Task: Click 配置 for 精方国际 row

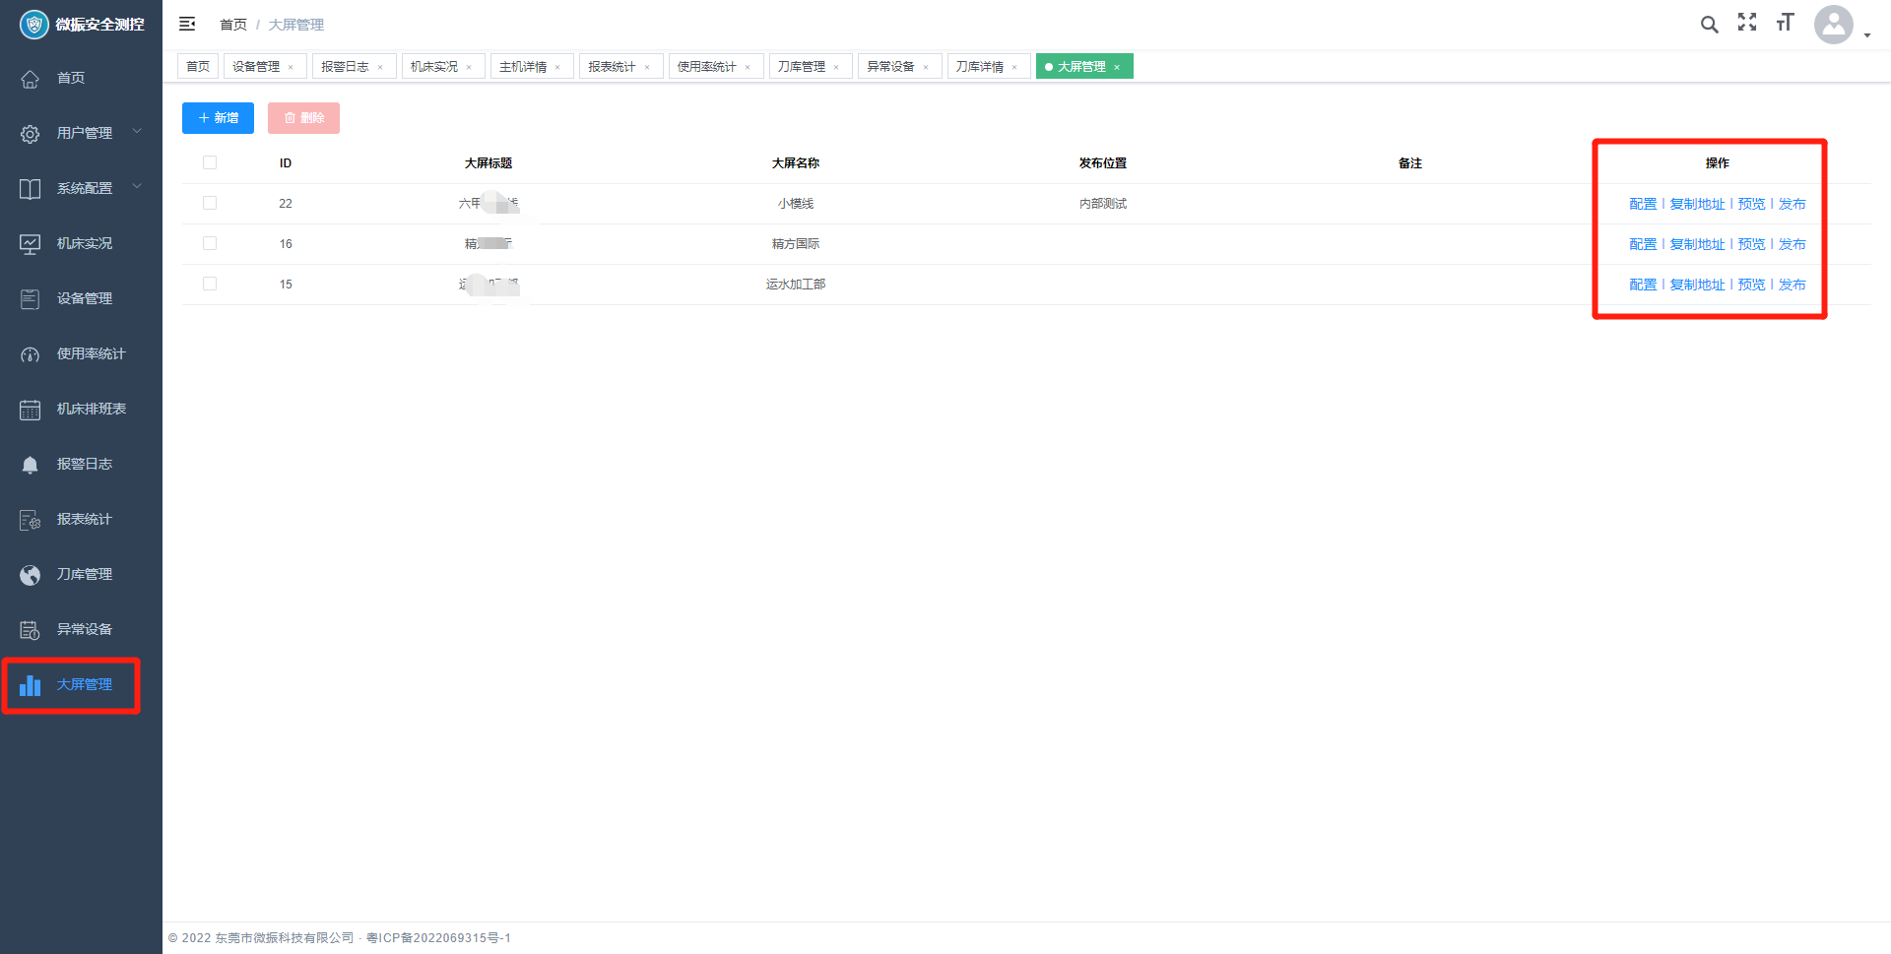Action: tap(1642, 244)
